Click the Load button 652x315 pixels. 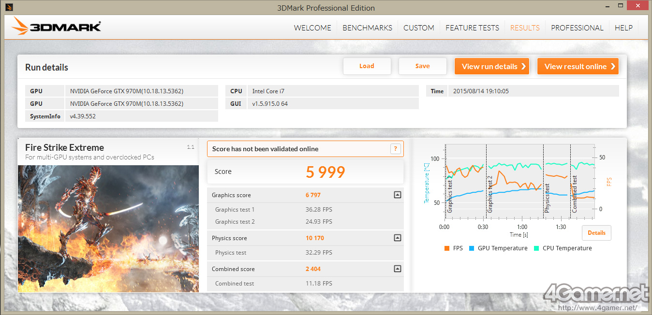click(367, 66)
